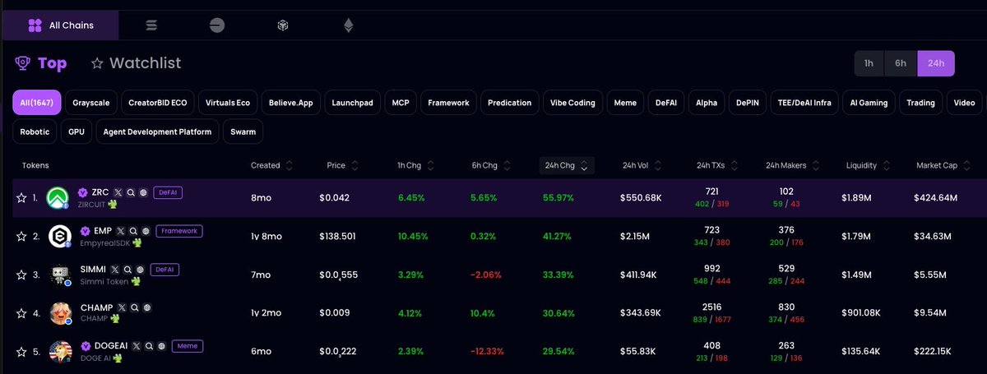Viewport: 987px width, 374px height.
Task: Filter tokens by the Swarm category
Action: pyautogui.click(x=243, y=132)
